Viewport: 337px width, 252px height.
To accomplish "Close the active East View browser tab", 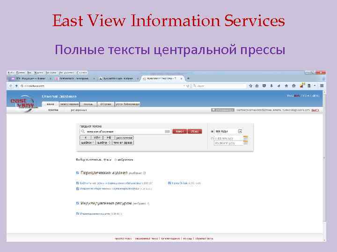I will [181, 79].
